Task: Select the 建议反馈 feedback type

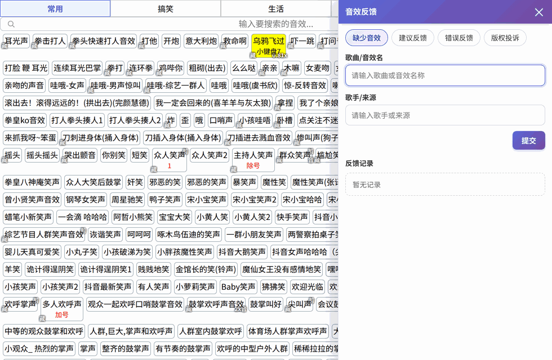Action: pyautogui.click(x=412, y=38)
